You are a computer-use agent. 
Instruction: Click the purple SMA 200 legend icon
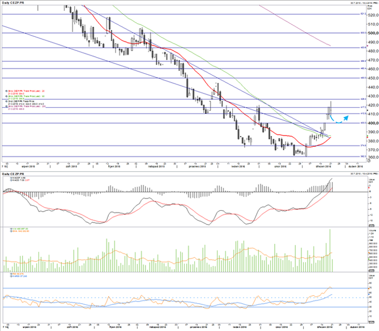click(6, 106)
